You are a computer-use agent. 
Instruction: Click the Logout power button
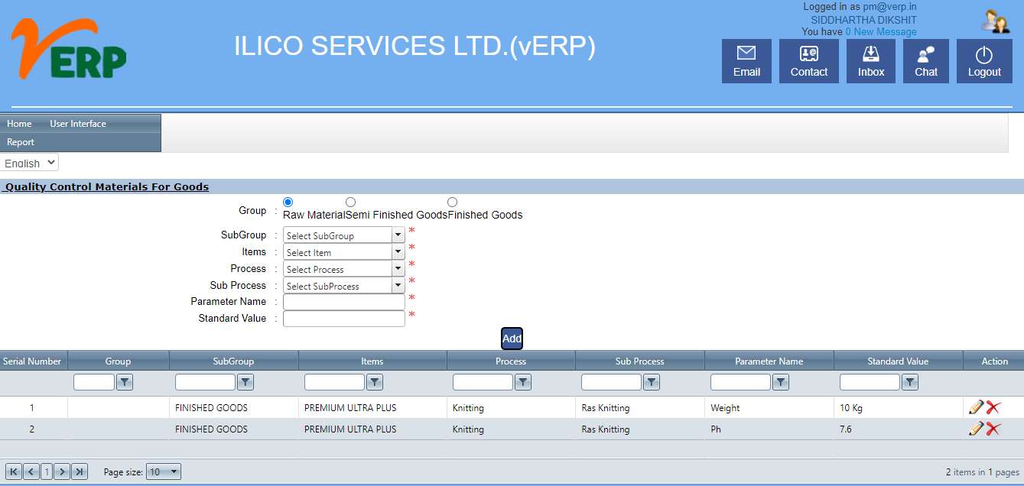click(984, 61)
